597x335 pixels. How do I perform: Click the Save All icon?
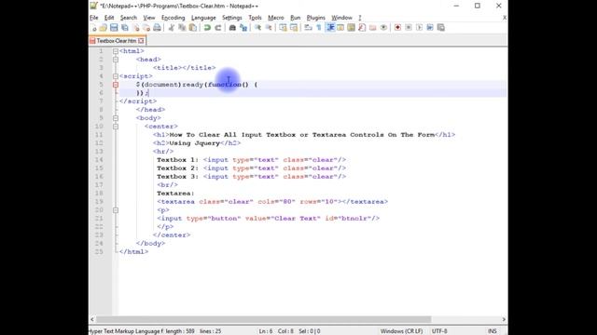124,28
